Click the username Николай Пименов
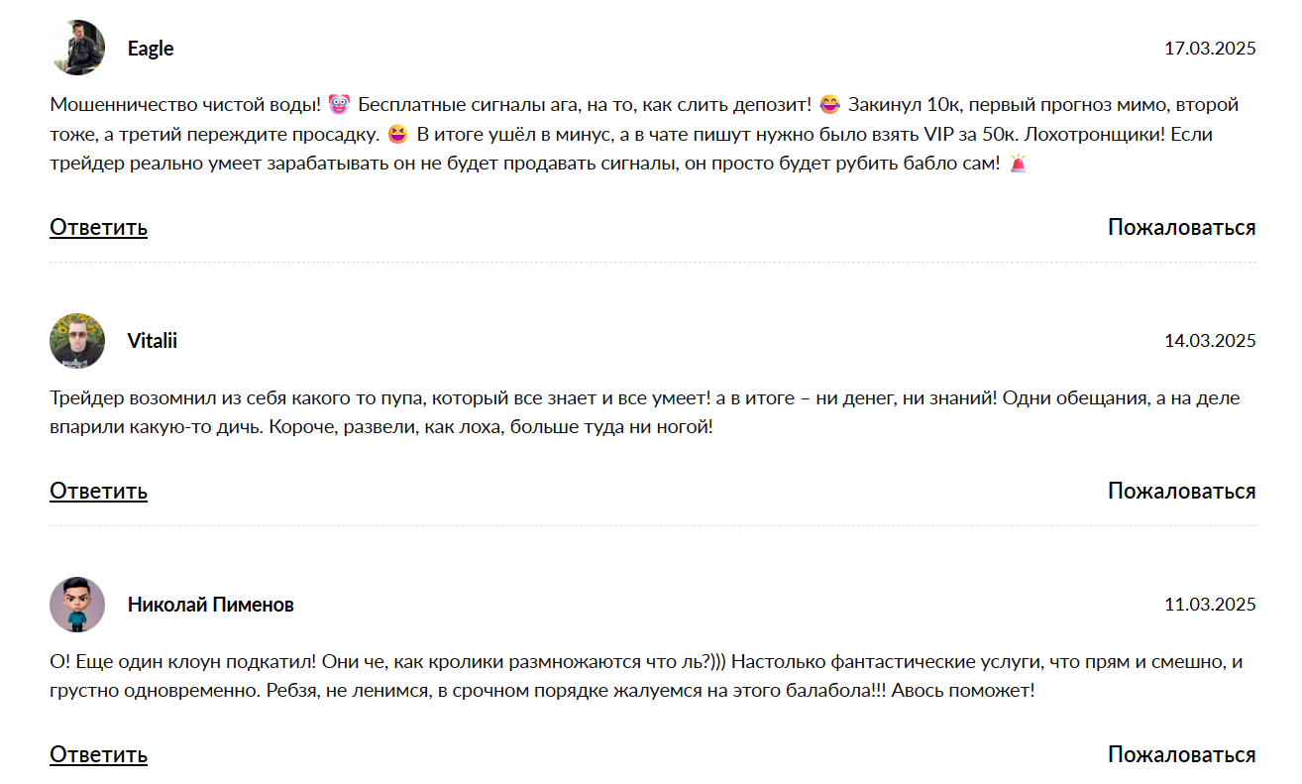 pos(211,605)
